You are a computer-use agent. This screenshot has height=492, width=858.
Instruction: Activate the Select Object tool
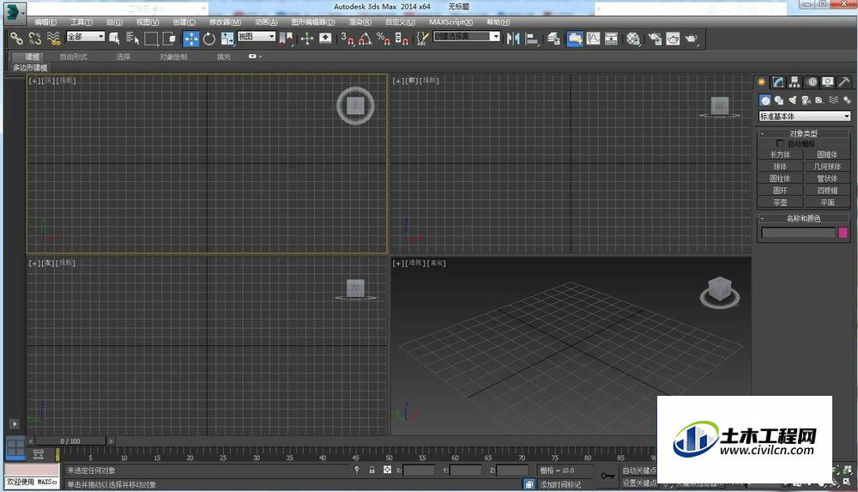(114, 39)
